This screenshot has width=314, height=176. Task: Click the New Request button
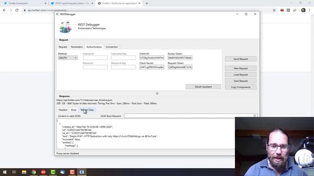tap(241, 68)
